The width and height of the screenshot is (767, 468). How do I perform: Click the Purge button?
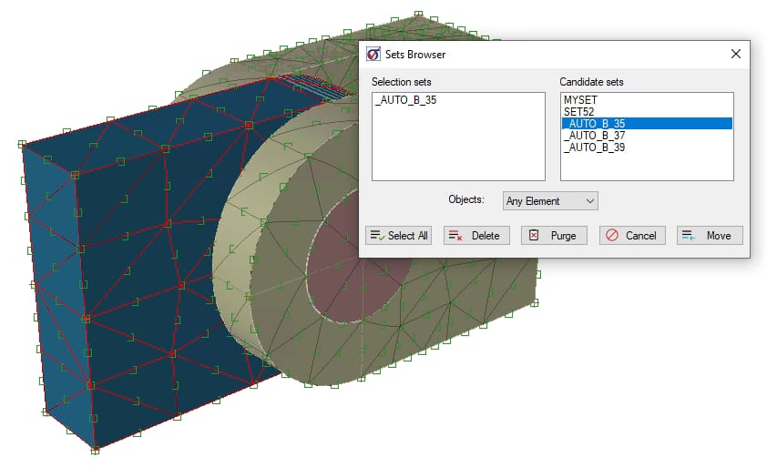[x=554, y=236]
